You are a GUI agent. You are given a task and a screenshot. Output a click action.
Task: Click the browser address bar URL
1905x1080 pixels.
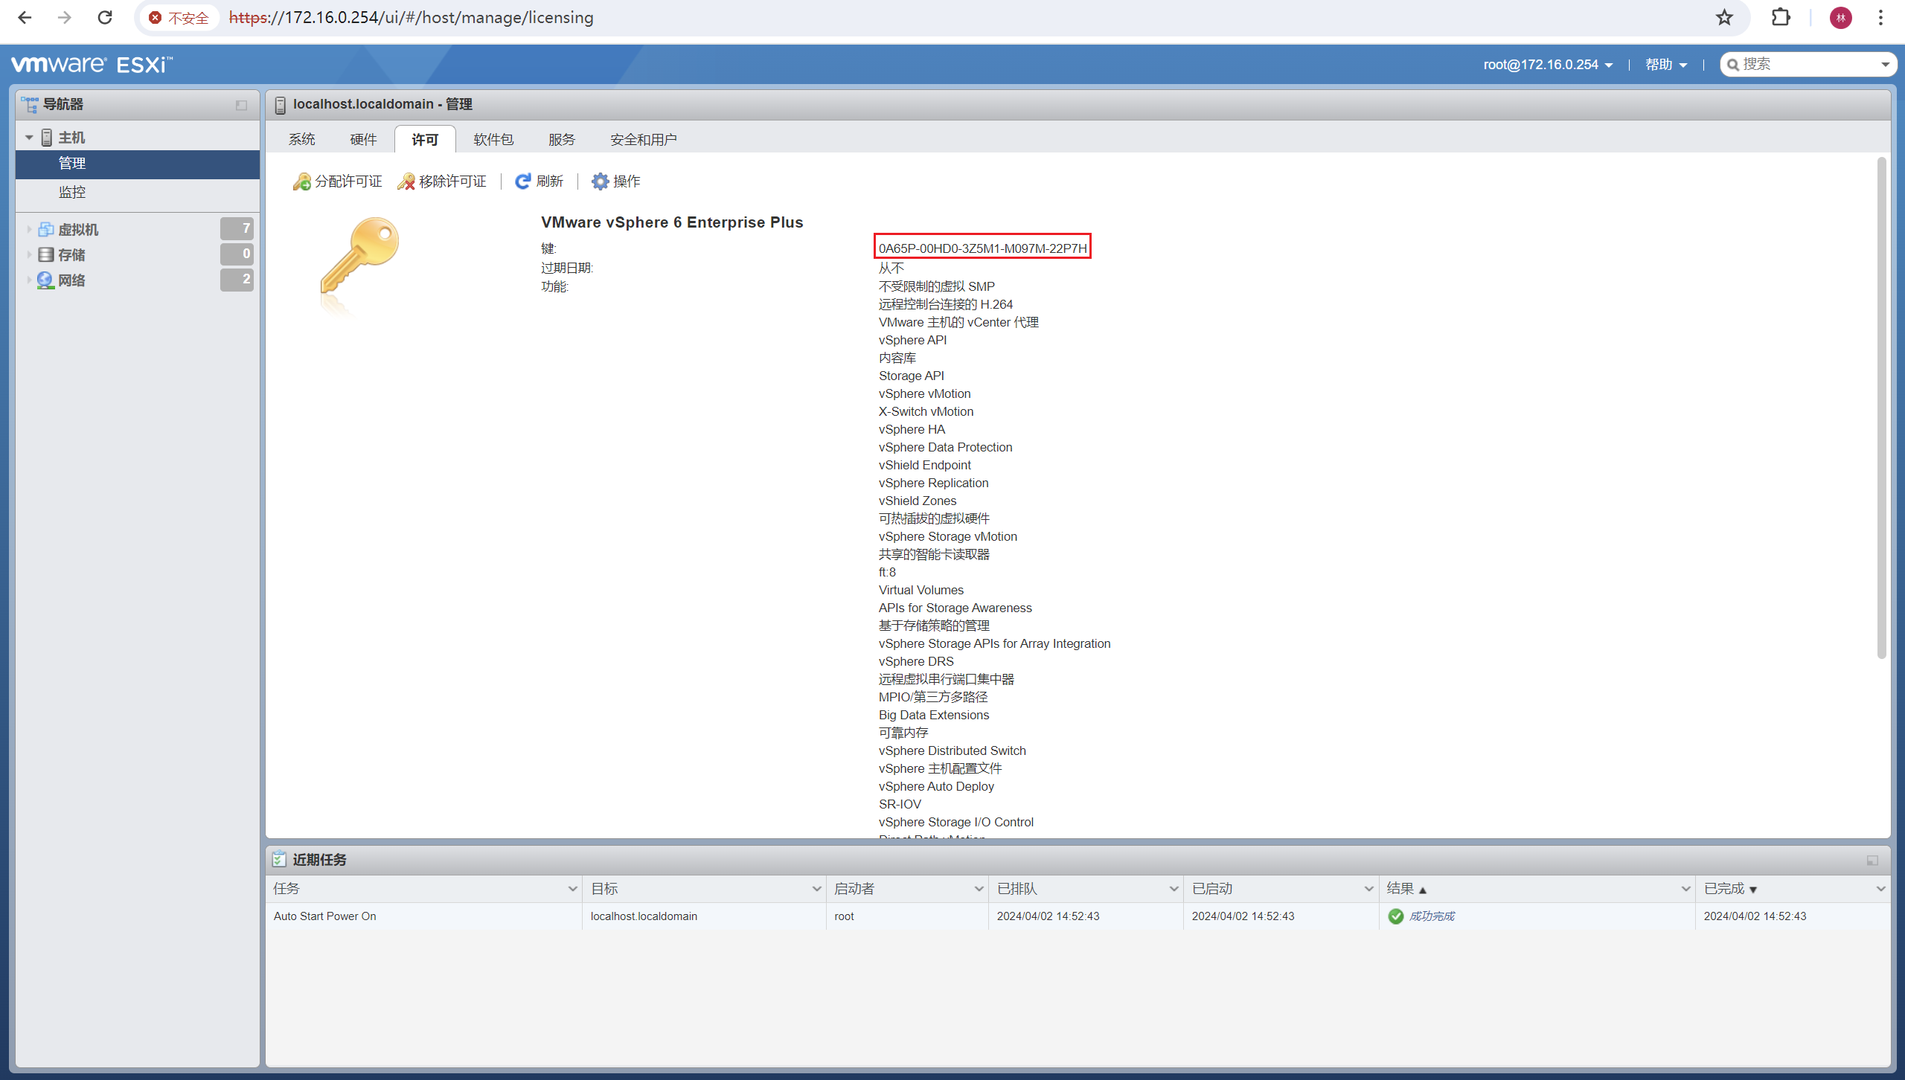pos(411,17)
